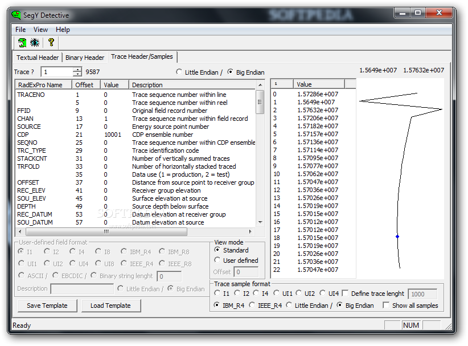
Task: Click the header list scroll down arrow
Action: tap(260, 222)
